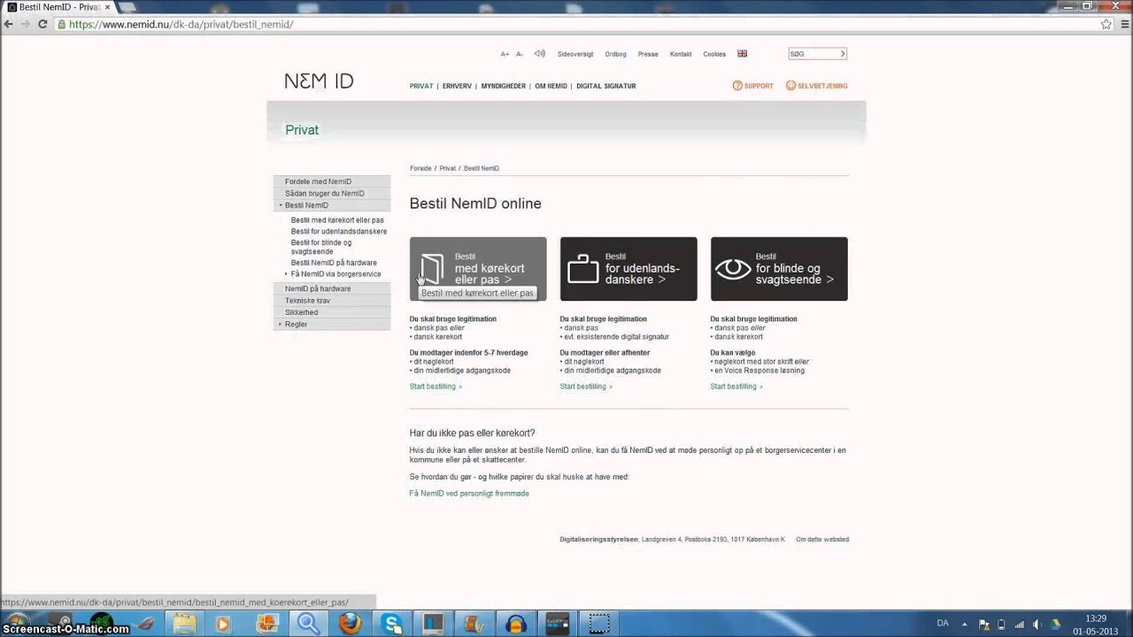This screenshot has width=1133, height=637.
Task: Open Sideoversigt link
Action: pyautogui.click(x=575, y=54)
